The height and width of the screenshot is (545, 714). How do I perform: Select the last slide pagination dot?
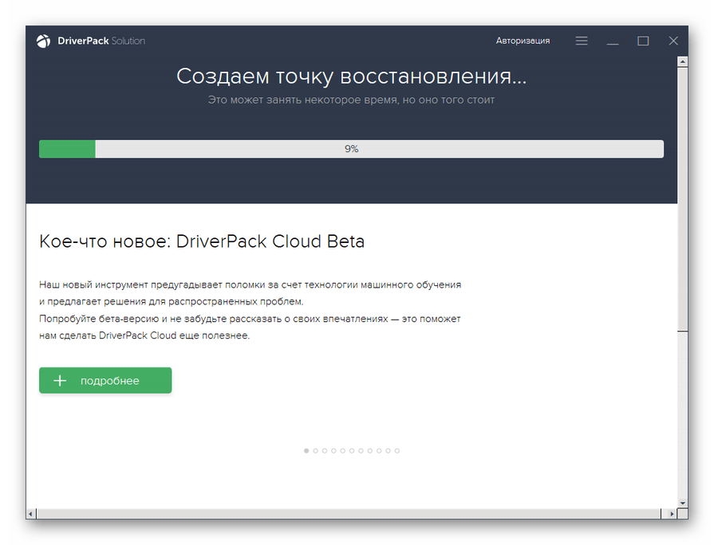point(397,451)
